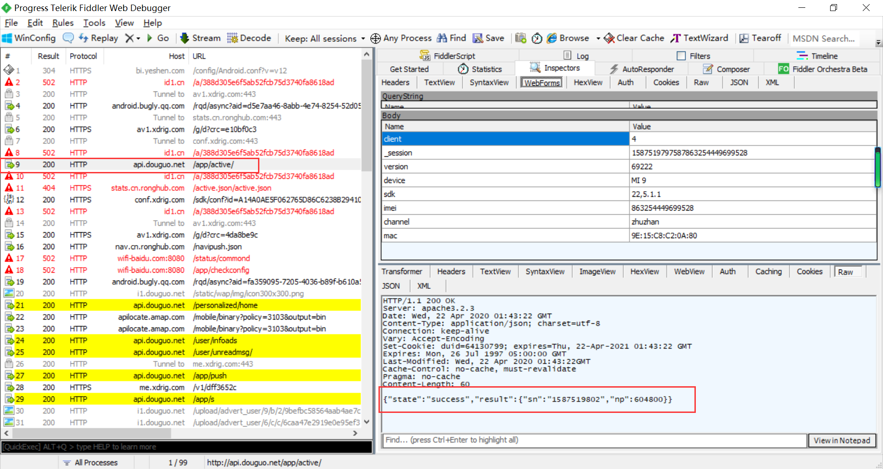Click the Tearoff toolbar button
Viewport: 883px width, 469px height.
[760, 38]
